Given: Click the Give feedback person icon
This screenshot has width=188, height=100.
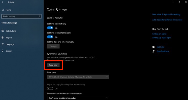Looking at the screenshot, I should 153,51.
